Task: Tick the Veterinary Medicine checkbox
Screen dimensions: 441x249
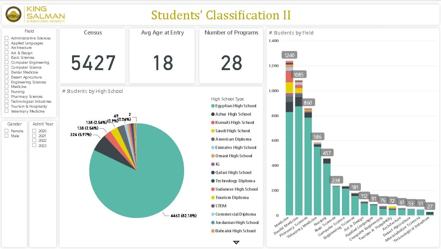Action: pos(6,111)
